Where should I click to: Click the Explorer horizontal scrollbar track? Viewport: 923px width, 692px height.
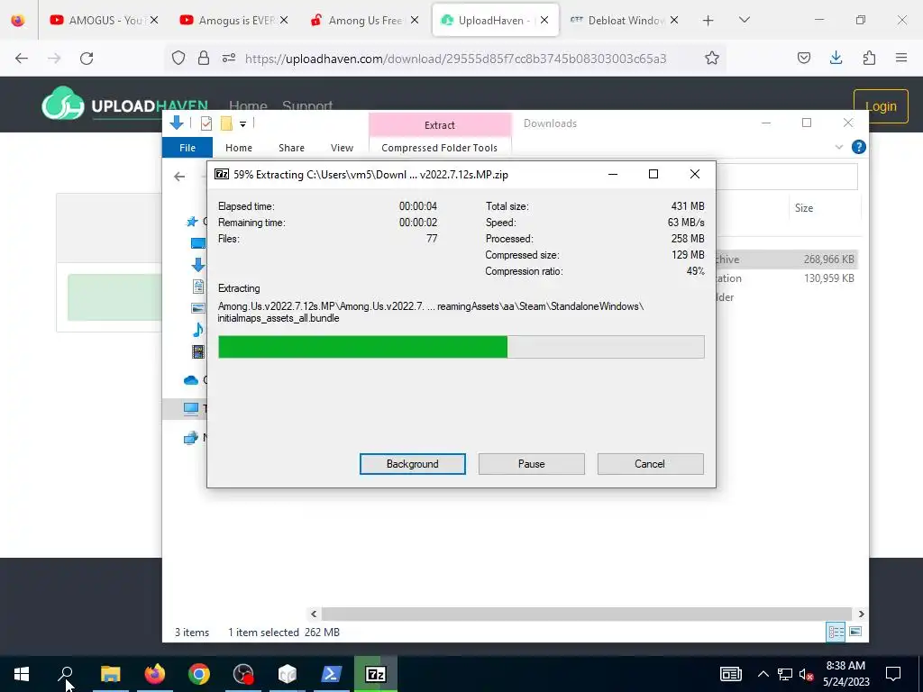click(587, 614)
